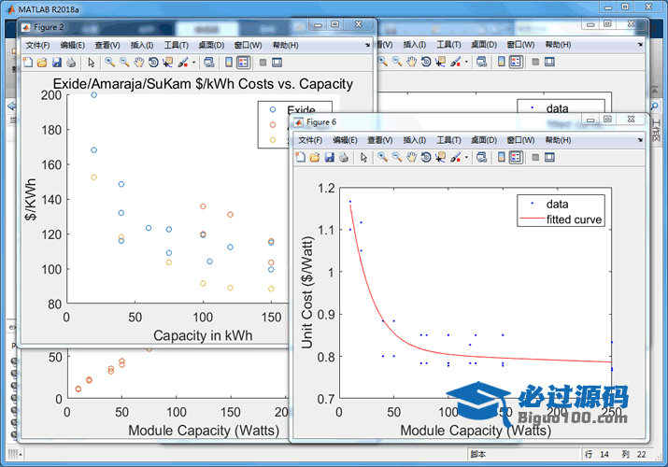Open file icon in Figure 6 toolbar
This screenshot has height=467, width=668.
[x=315, y=158]
